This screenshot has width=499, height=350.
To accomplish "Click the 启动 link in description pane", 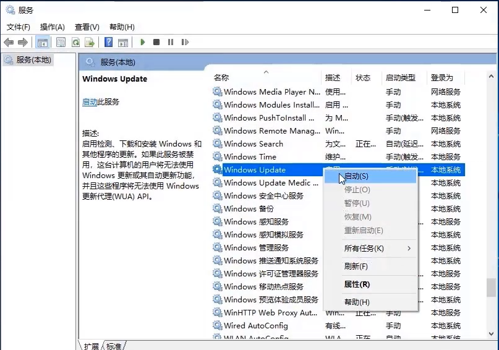I will point(90,102).
